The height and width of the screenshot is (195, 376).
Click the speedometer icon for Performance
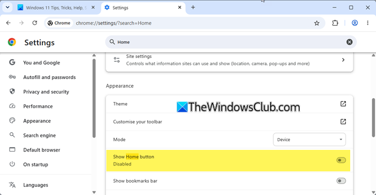tap(12, 106)
